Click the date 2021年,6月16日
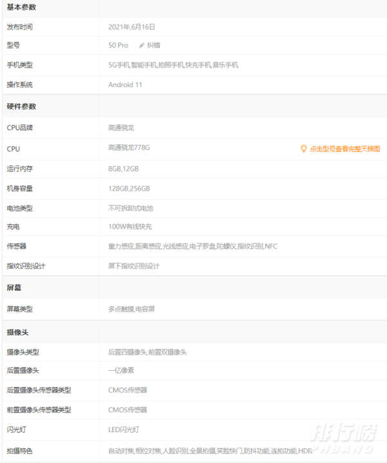 tap(132, 27)
